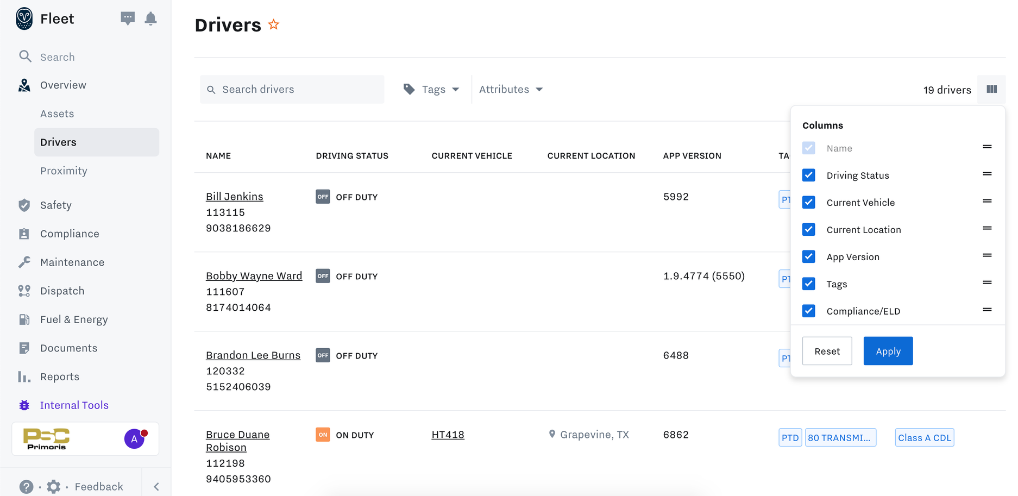Apply the column changes

tap(888, 351)
